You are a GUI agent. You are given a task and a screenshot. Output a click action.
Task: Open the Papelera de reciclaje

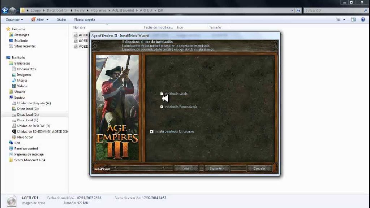click(x=28, y=154)
